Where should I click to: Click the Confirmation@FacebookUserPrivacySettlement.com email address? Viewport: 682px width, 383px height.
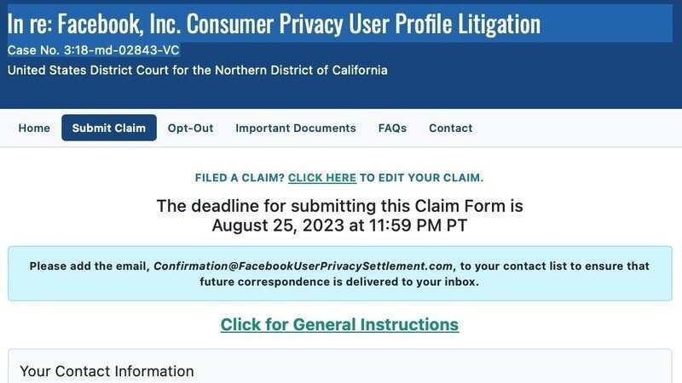coord(303,266)
